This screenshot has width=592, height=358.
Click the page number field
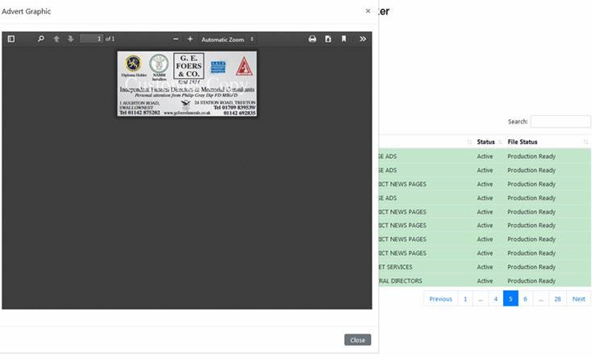tap(91, 39)
